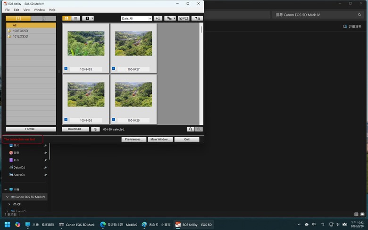368x230 pixels.
Task: Select memory card 2 tab
Action: click(43, 18)
